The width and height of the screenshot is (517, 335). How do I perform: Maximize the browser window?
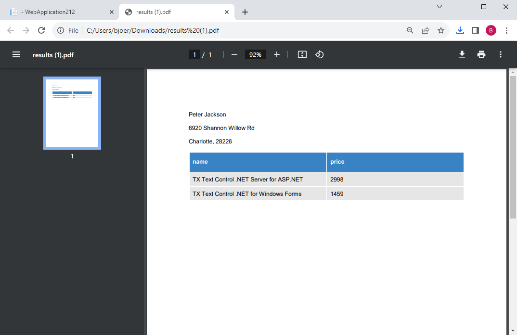click(x=484, y=7)
